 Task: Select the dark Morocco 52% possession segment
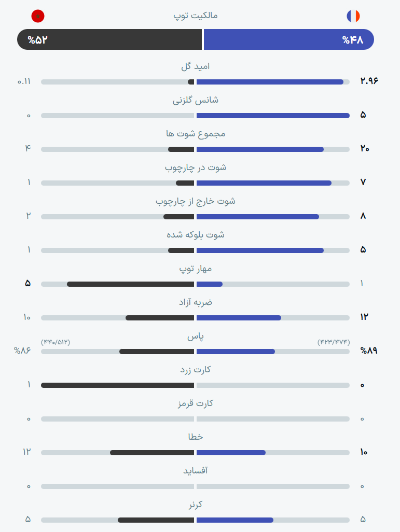click(x=109, y=39)
